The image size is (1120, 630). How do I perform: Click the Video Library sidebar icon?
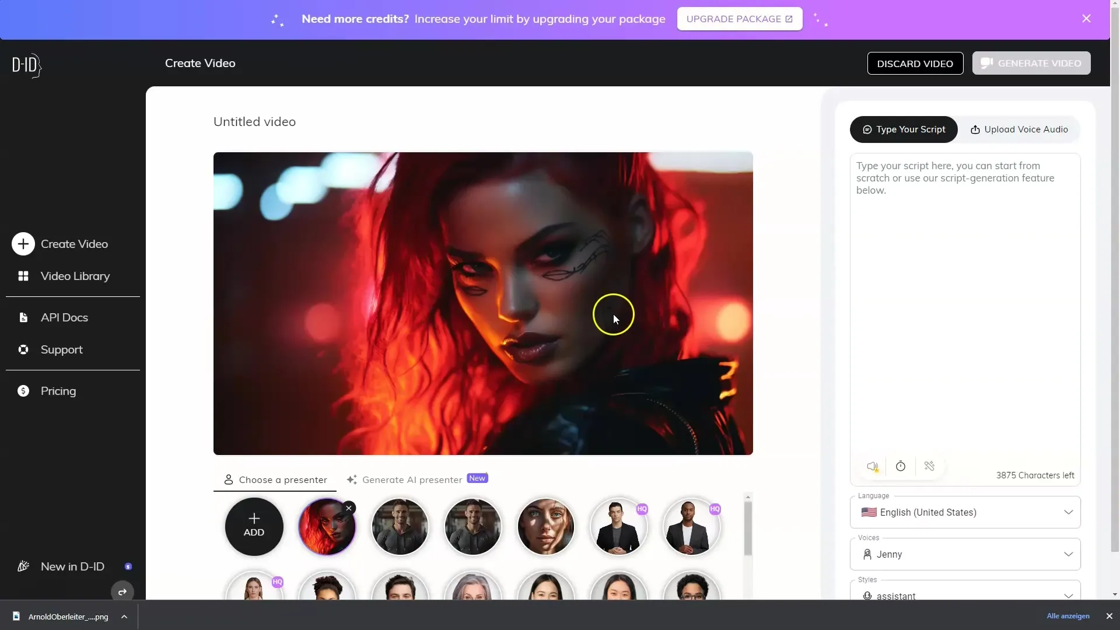[x=24, y=275]
